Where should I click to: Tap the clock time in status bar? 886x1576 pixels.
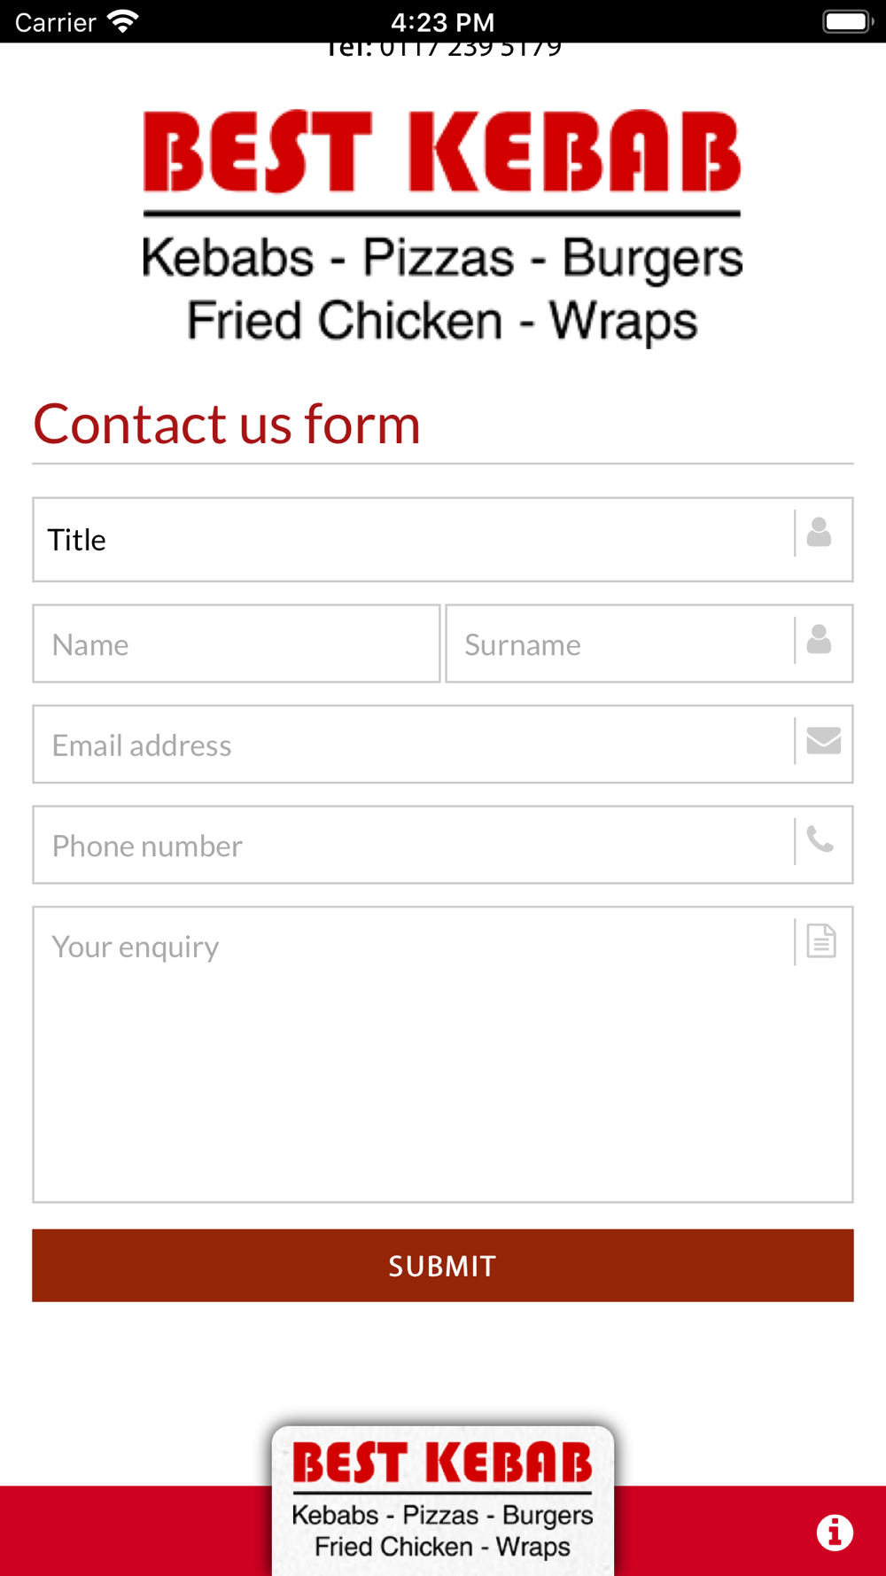(443, 21)
